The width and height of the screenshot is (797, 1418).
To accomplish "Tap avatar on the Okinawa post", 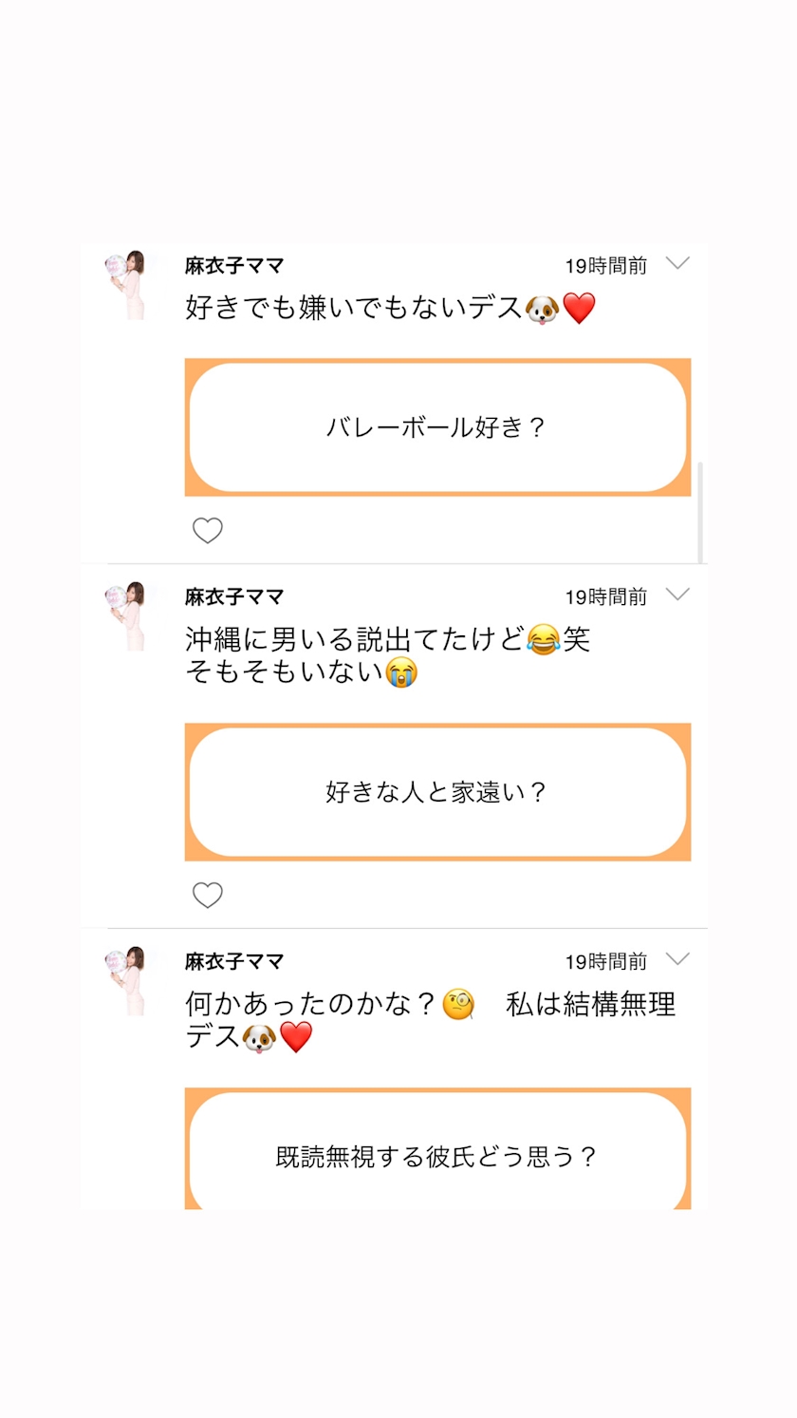I will click(124, 615).
